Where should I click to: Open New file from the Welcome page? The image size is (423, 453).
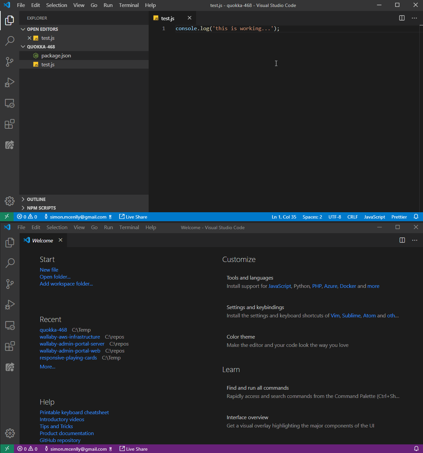[x=49, y=270]
